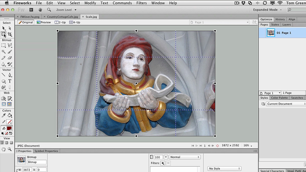Select the Eraser tool
306x172 pixels.
point(10,58)
